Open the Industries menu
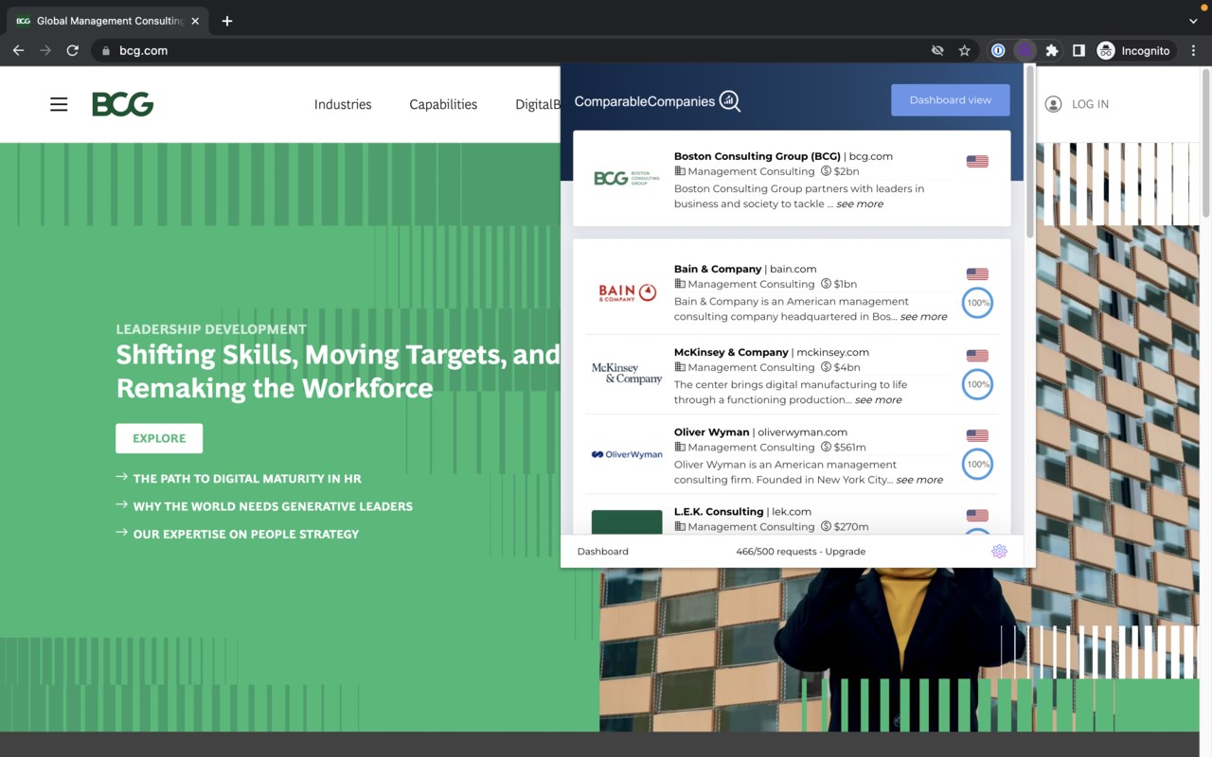The image size is (1212, 757). 343,104
